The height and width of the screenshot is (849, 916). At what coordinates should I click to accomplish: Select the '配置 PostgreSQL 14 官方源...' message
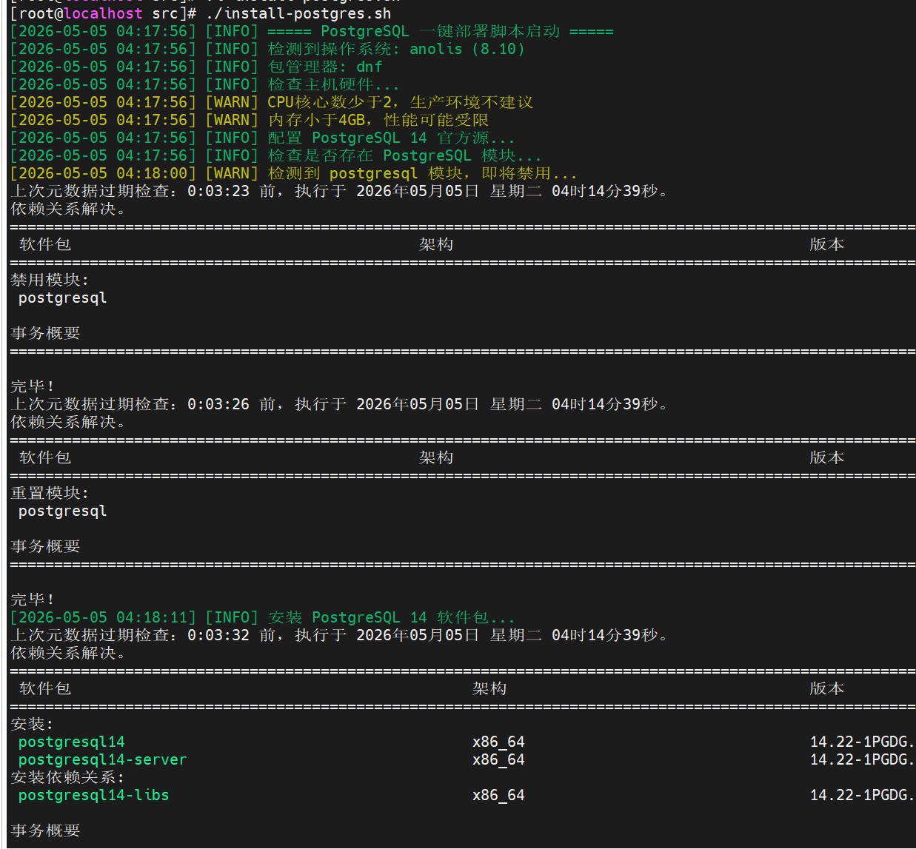(x=391, y=138)
